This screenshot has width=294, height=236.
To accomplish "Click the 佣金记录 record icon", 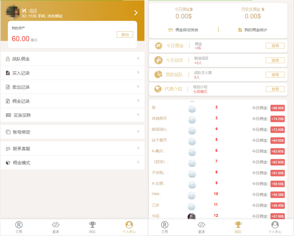I will click(x=7, y=101).
